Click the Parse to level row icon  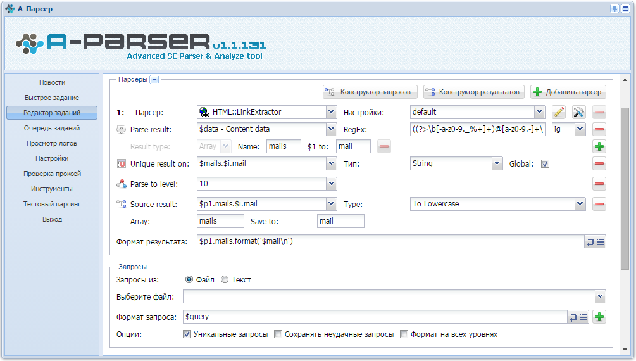click(x=121, y=184)
